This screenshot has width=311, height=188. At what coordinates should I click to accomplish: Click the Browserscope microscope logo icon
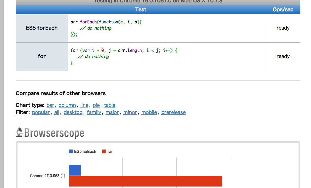pos(19,132)
